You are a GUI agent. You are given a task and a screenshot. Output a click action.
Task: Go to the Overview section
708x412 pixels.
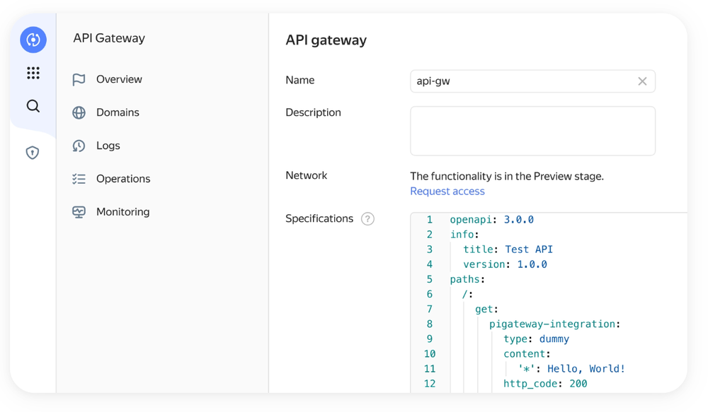(x=118, y=79)
